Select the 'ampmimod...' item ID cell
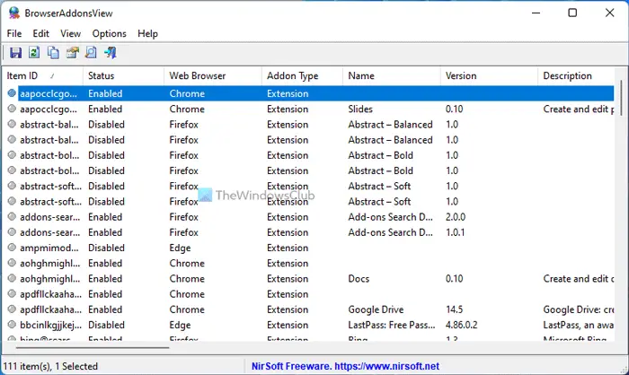The image size is (629, 375). pyautogui.click(x=49, y=248)
